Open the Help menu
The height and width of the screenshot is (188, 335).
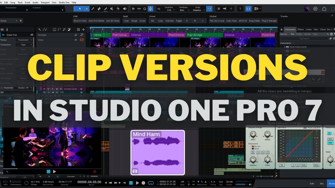point(74,2)
